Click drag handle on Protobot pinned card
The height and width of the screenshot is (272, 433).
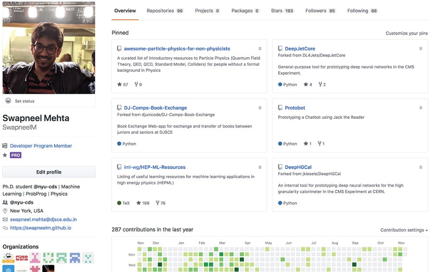click(x=420, y=108)
